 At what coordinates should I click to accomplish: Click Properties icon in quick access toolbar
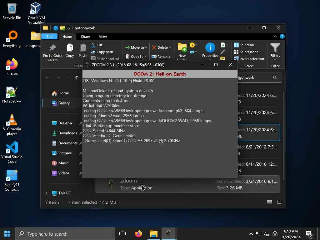56,28
